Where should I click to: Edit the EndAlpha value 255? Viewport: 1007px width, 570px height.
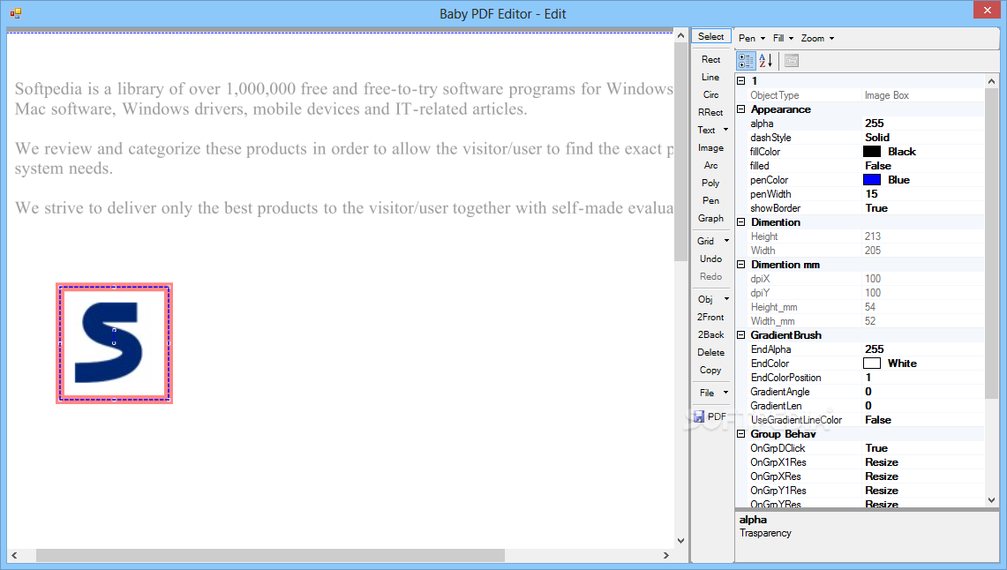click(x=874, y=349)
